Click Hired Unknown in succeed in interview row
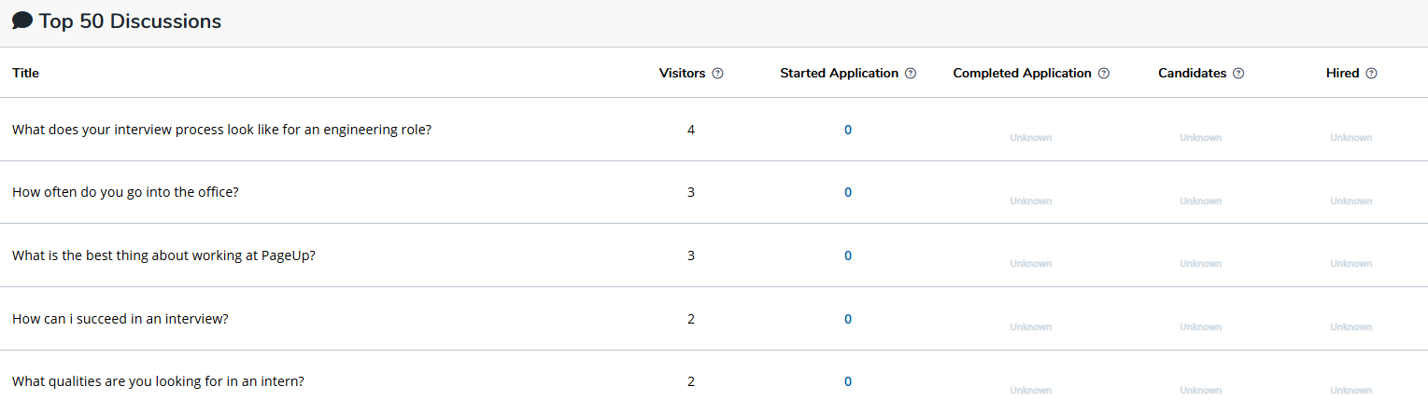 coord(1351,327)
